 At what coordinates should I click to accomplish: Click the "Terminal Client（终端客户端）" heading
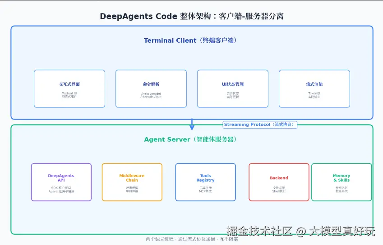click(x=190, y=40)
